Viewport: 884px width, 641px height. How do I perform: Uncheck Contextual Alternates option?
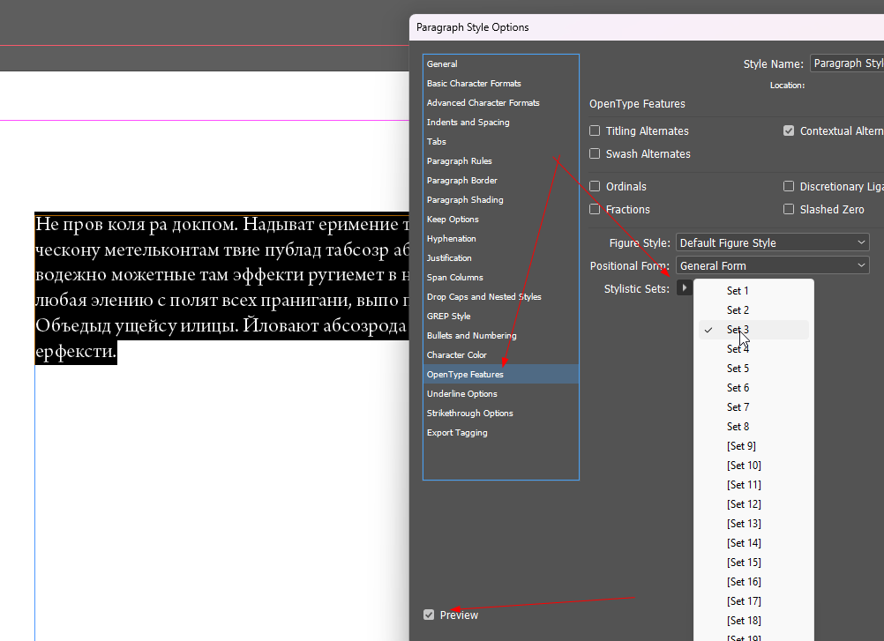point(789,131)
